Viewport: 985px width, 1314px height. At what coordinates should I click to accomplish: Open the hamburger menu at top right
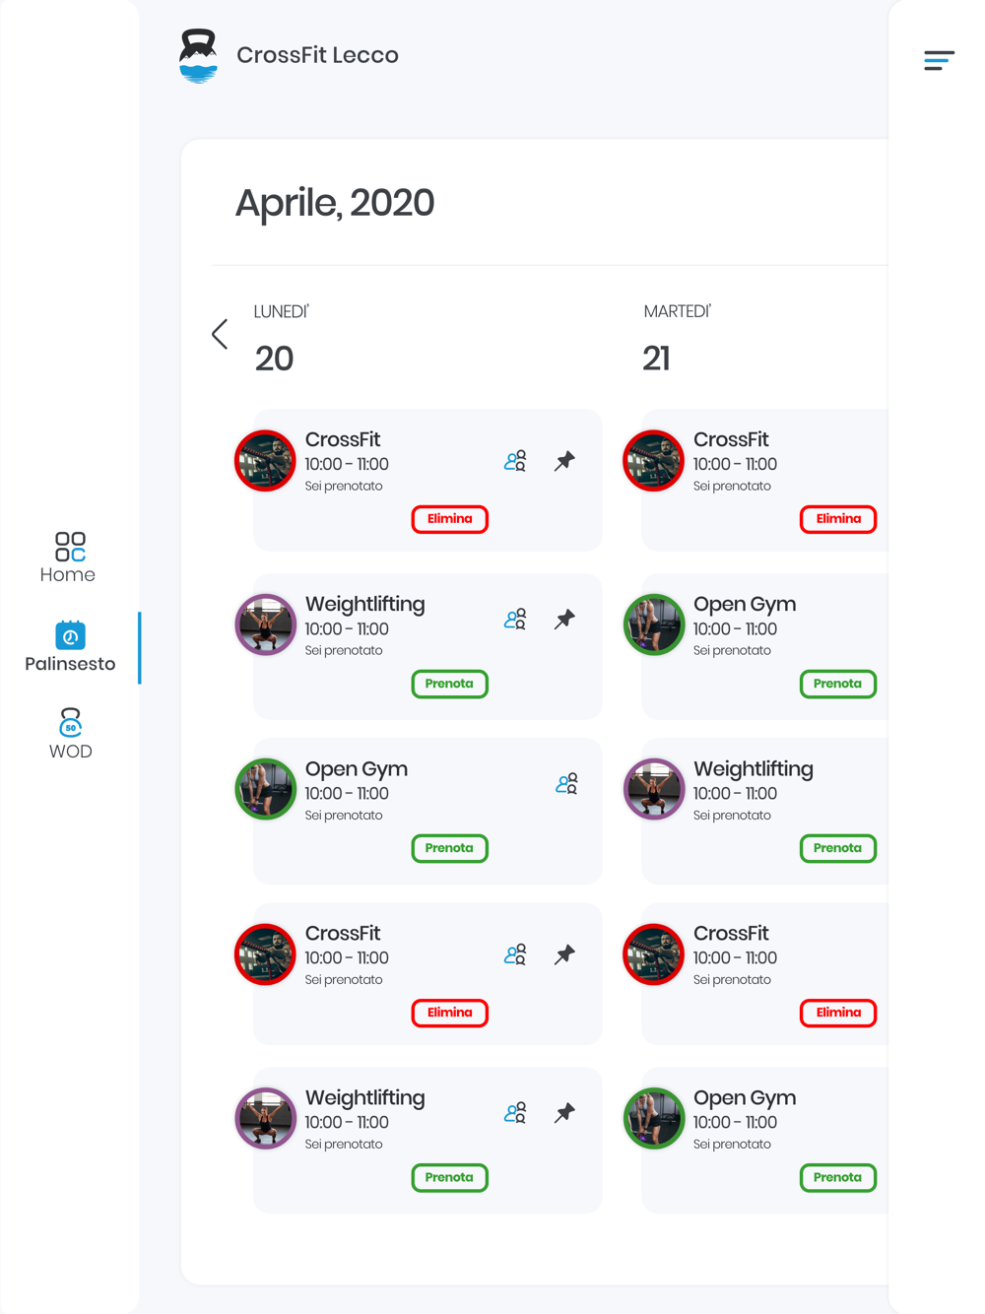point(939,60)
